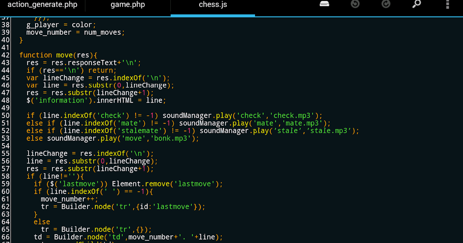The width and height of the screenshot is (463, 243).
Task: Open search with the magnifier icon
Action: coord(417,4)
